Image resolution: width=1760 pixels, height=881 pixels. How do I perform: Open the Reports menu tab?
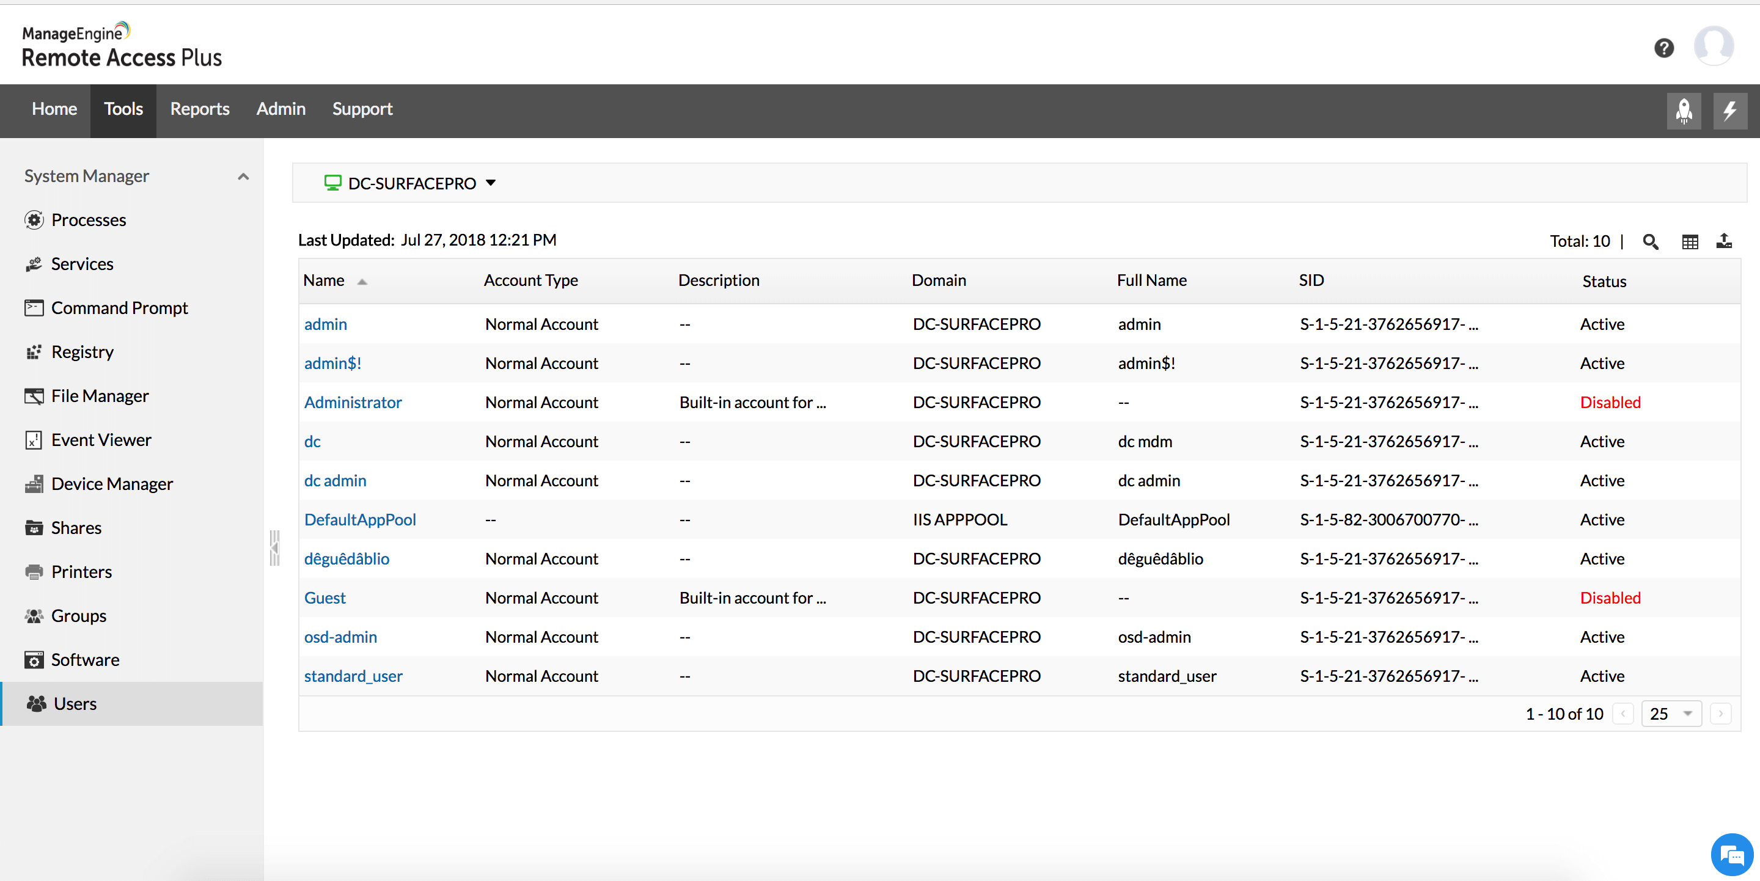tap(199, 109)
